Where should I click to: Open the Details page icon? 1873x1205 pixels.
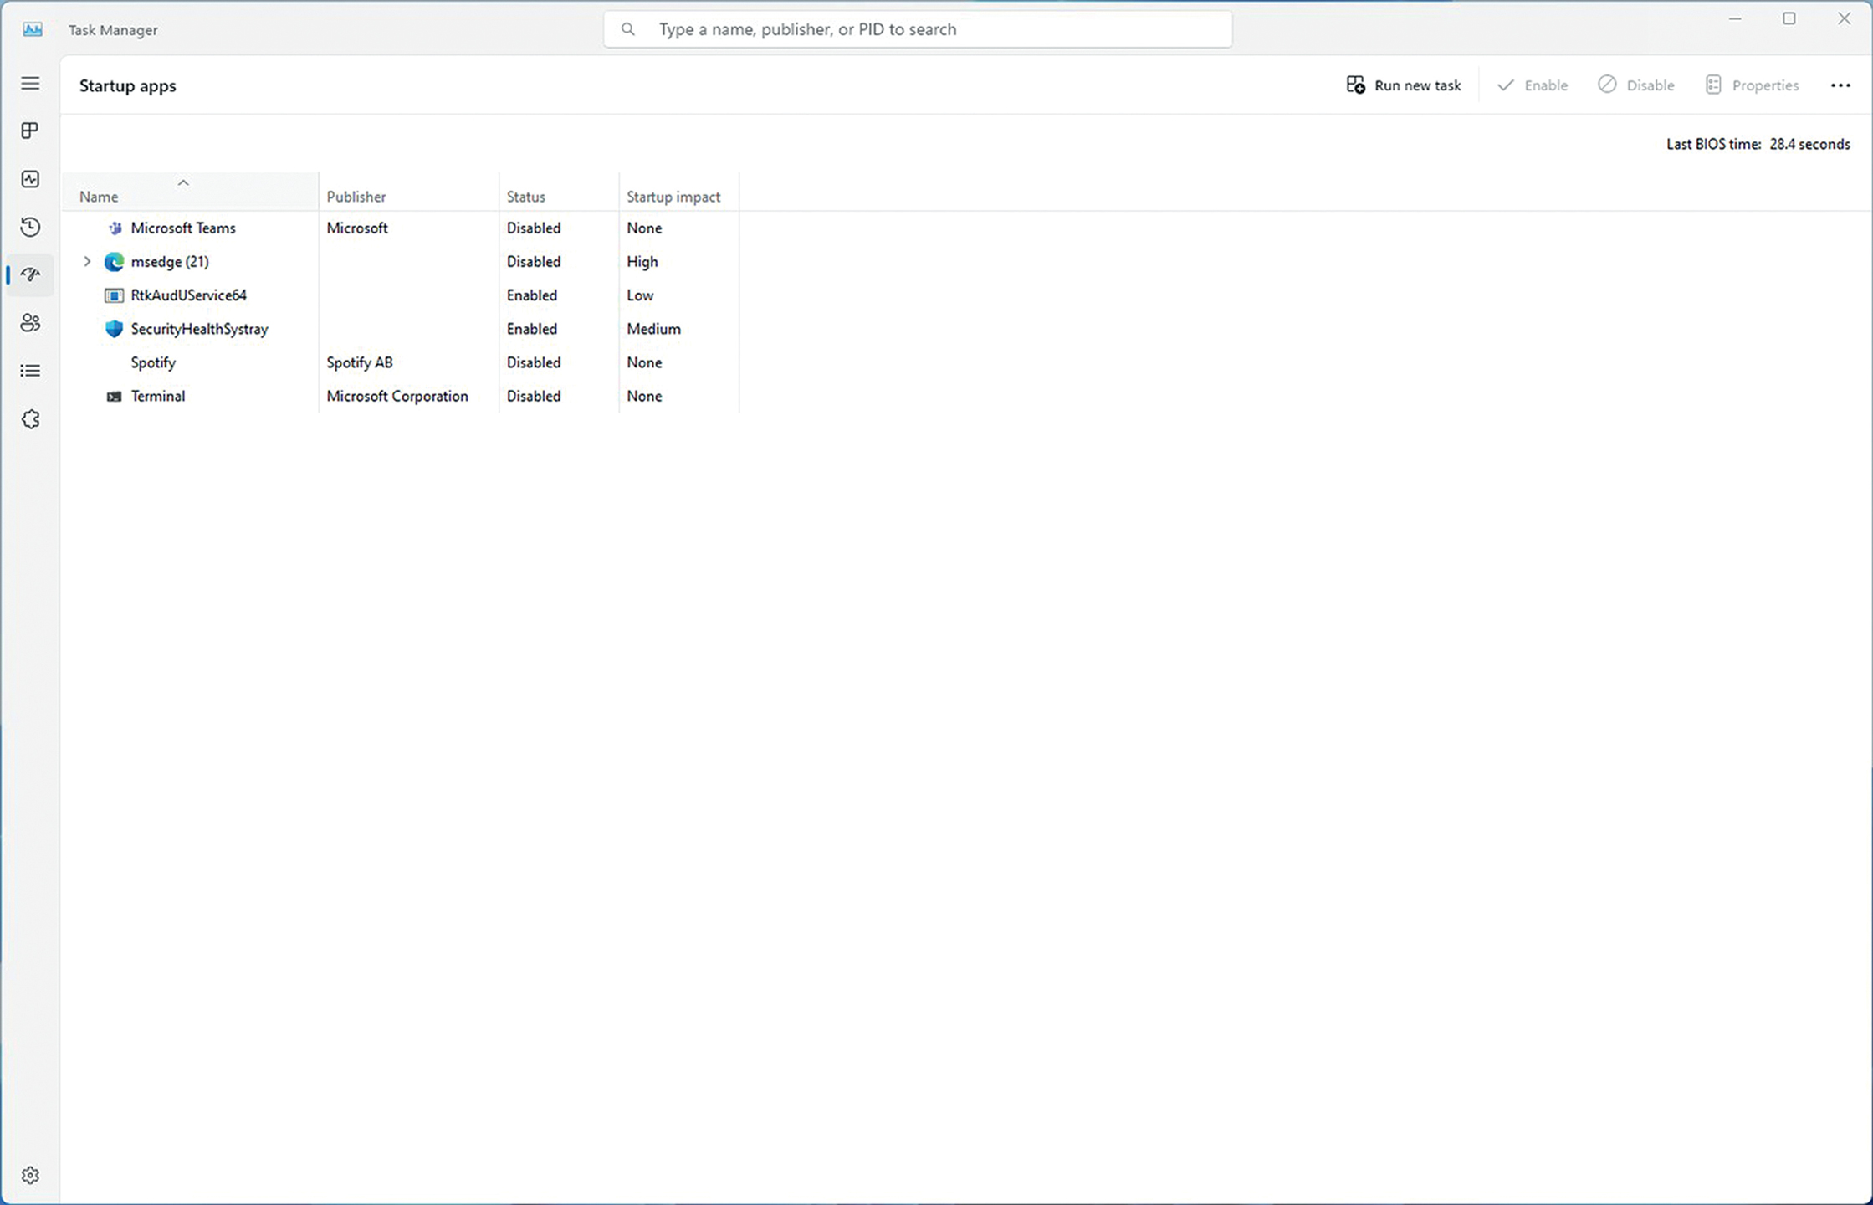click(x=30, y=371)
